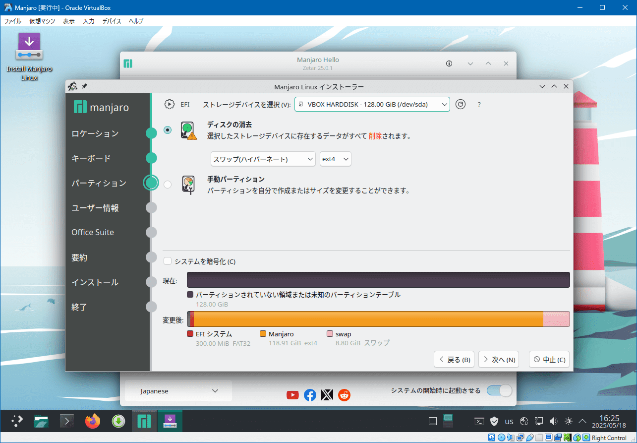
Task: Click the インストール step in sidebar
Action: coord(95,282)
